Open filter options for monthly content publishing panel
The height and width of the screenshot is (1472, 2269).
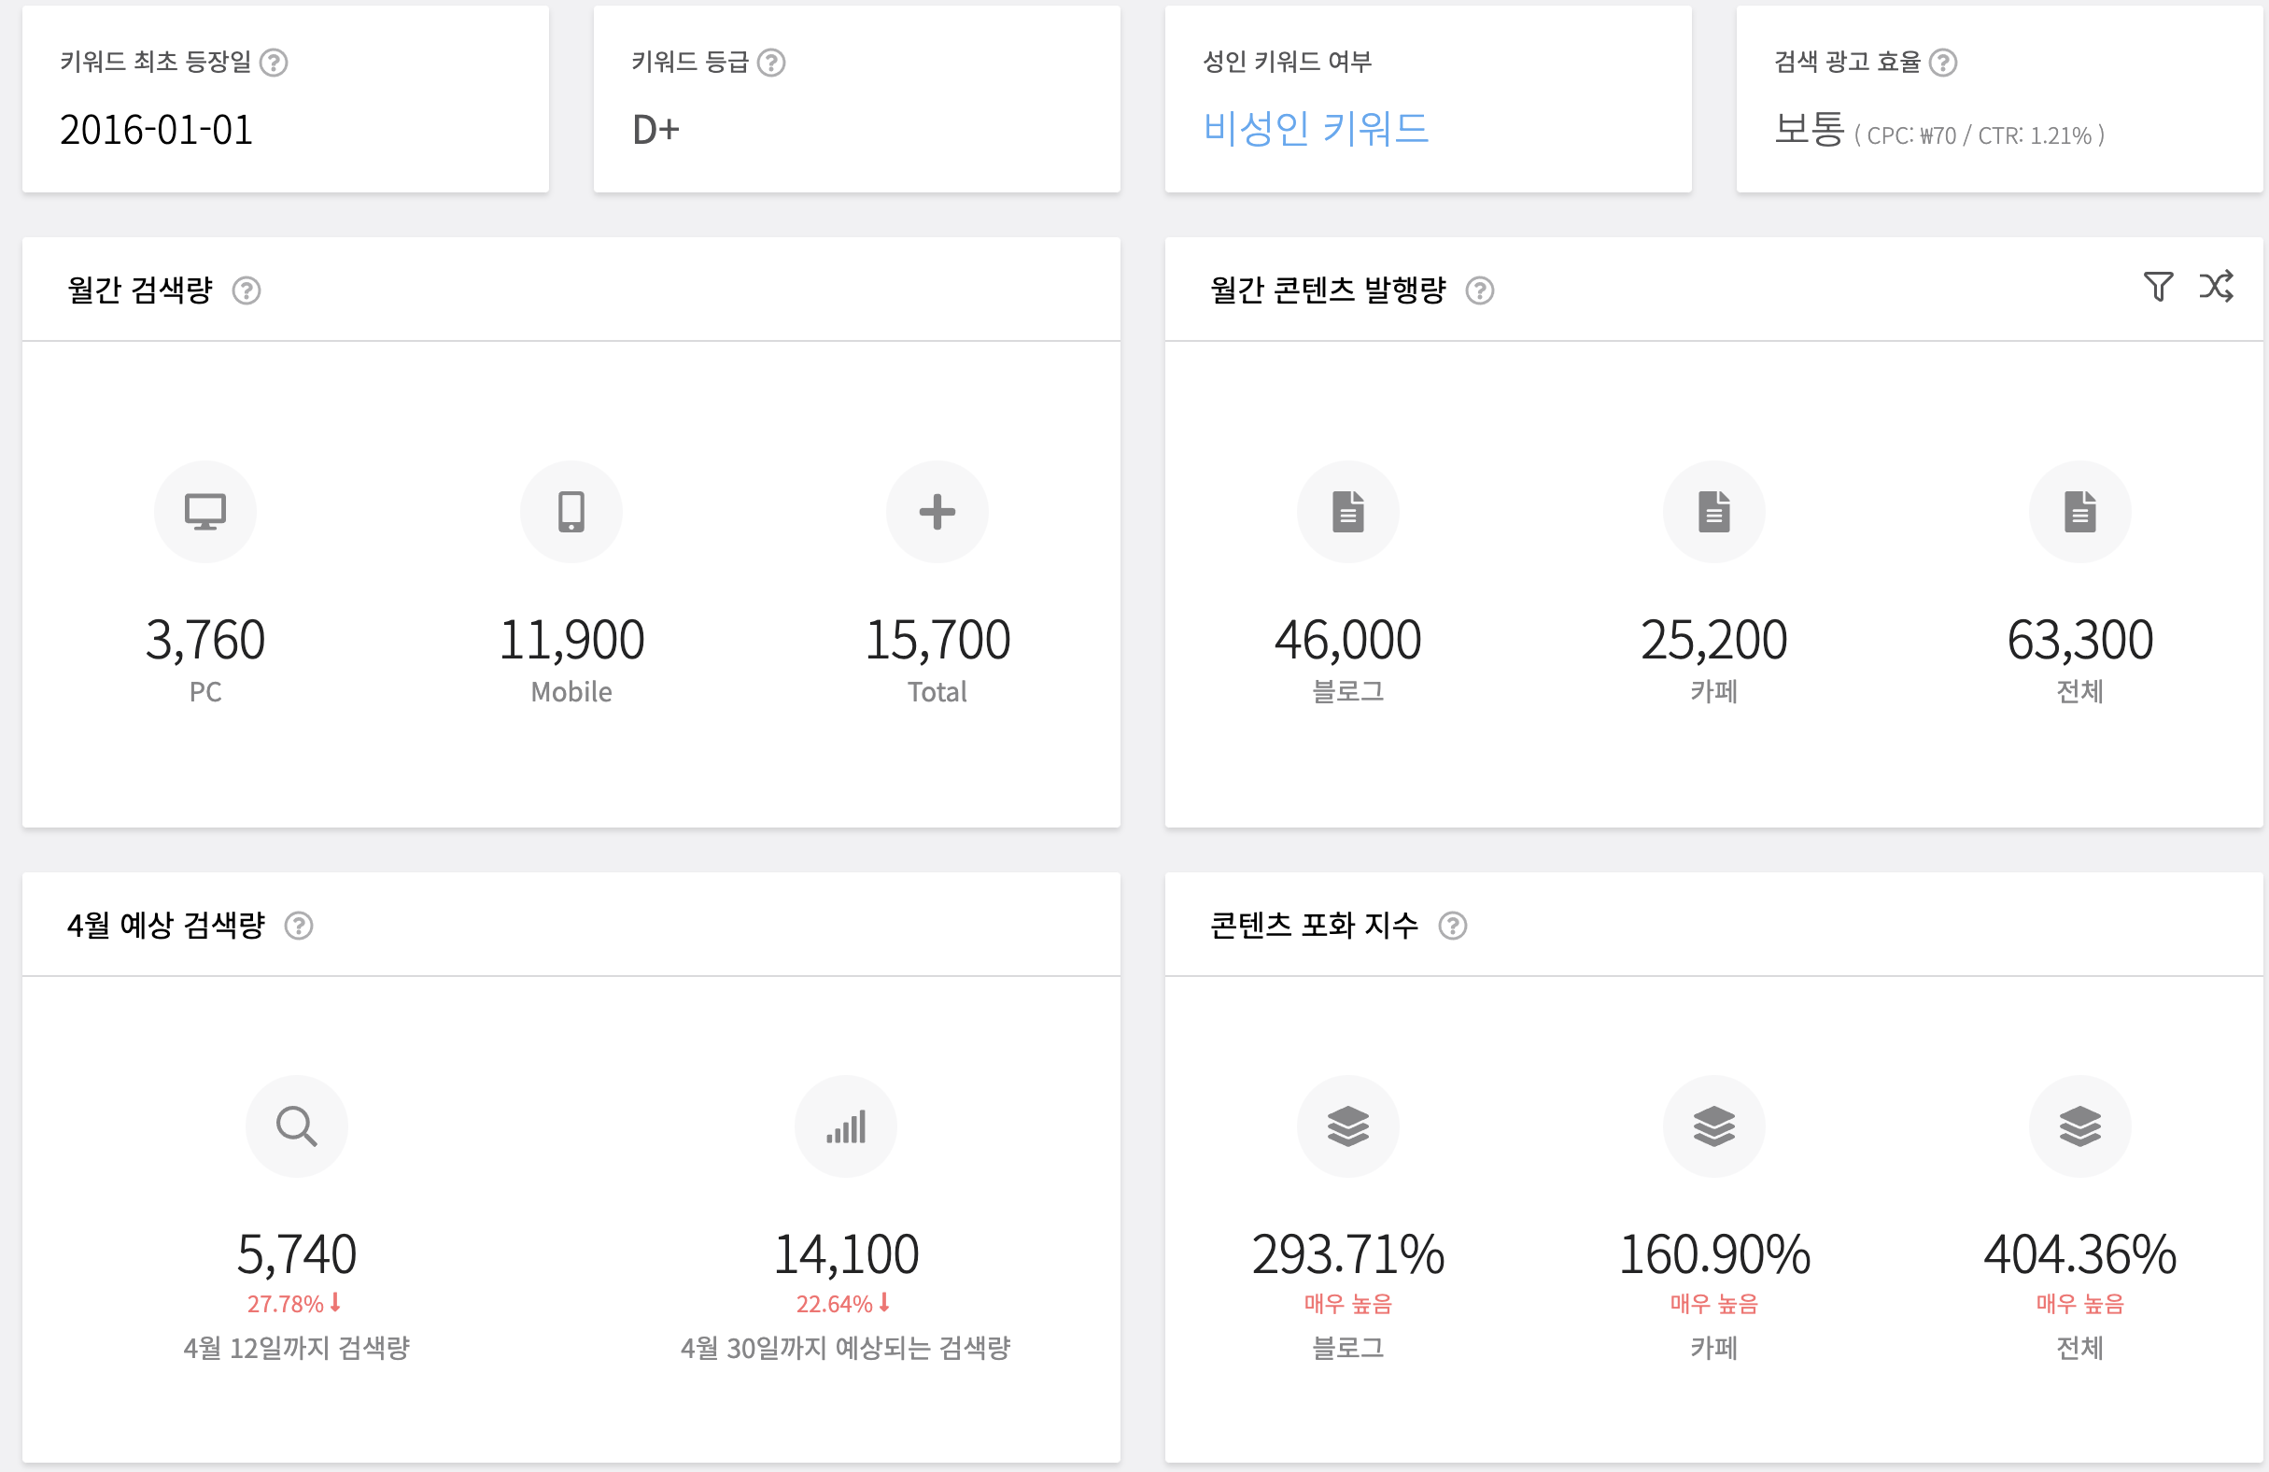pyautogui.click(x=2161, y=286)
